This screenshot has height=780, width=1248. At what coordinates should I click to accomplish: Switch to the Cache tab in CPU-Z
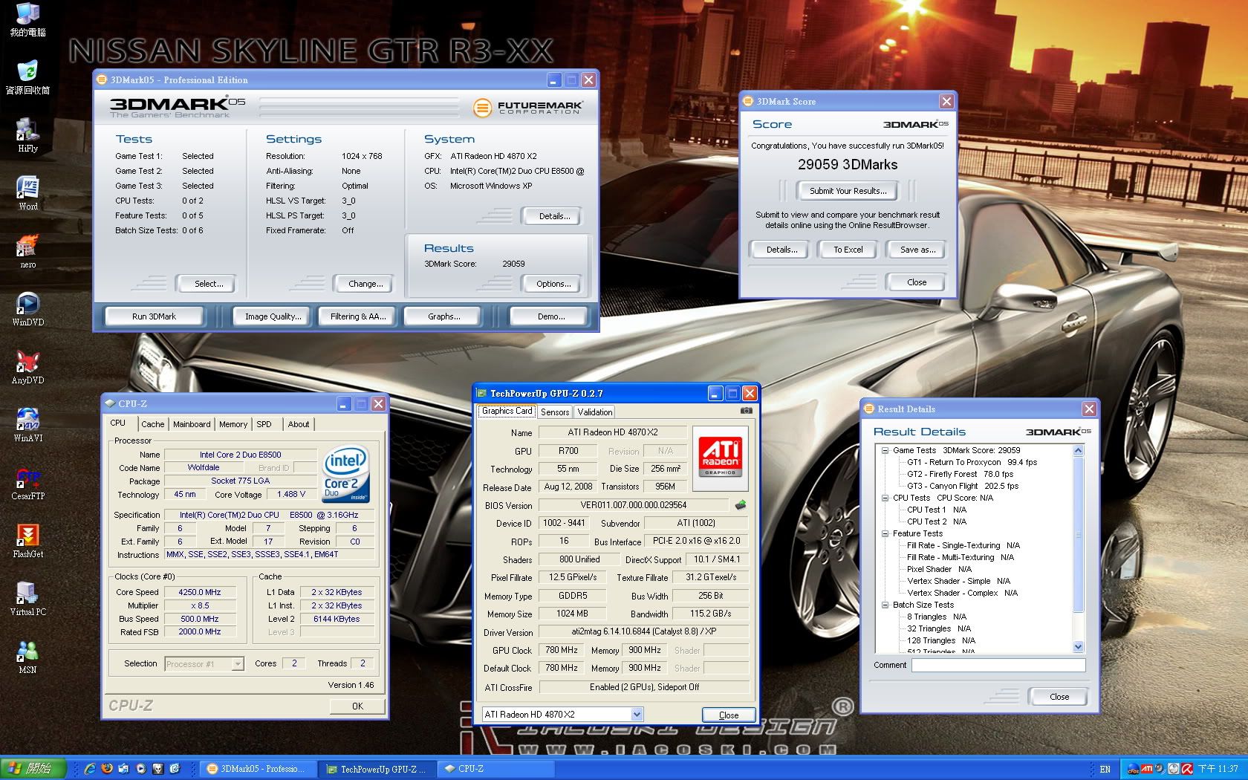pyautogui.click(x=152, y=424)
